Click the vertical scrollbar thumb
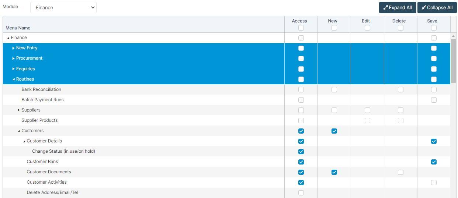 (453, 61)
